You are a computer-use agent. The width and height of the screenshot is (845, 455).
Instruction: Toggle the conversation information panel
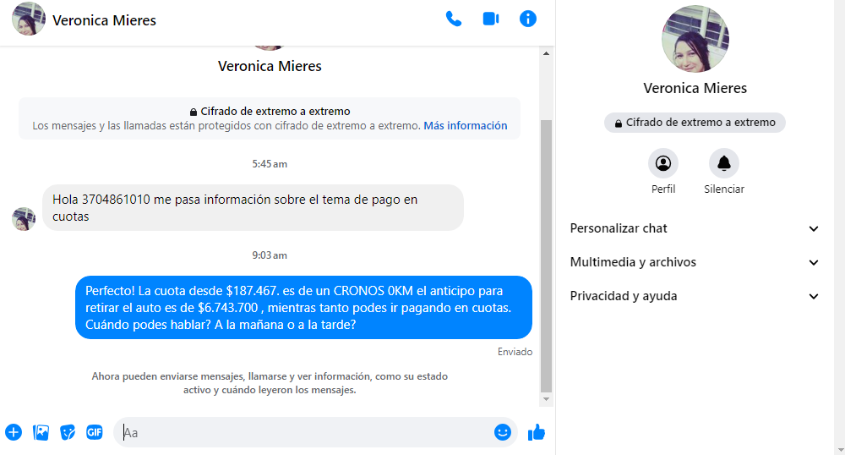coord(527,19)
